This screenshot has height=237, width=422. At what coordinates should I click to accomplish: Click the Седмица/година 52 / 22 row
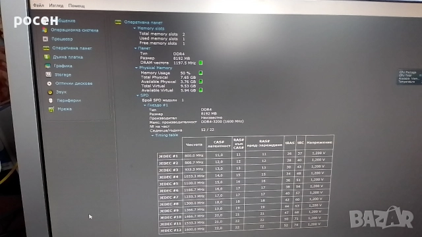(182, 130)
